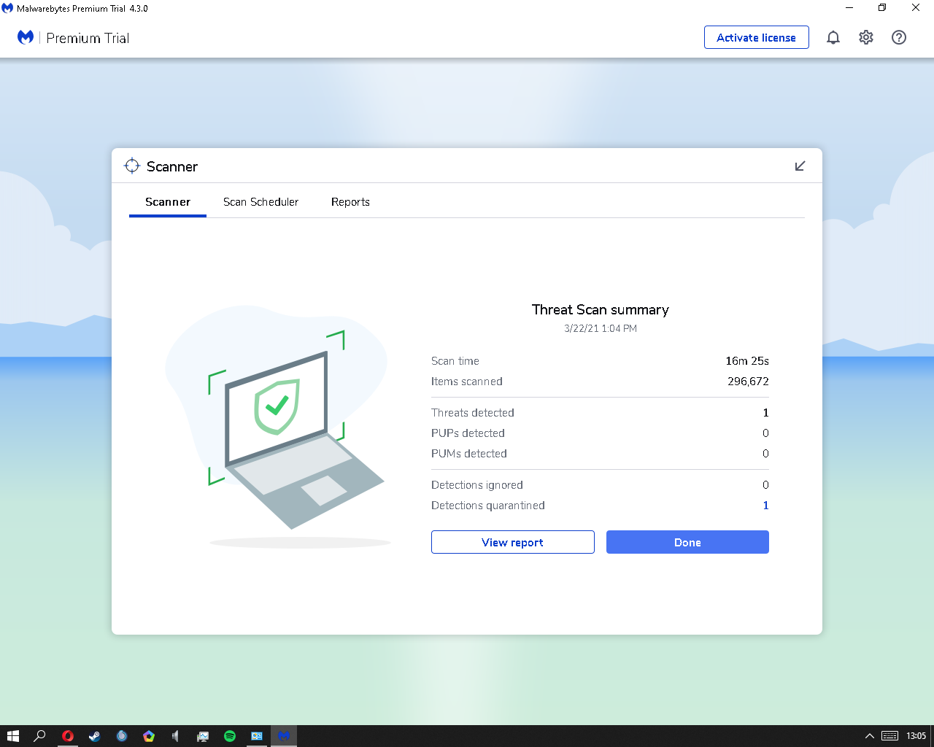Open Malwarebytes settings gear
This screenshot has width=934, height=747.
(866, 37)
